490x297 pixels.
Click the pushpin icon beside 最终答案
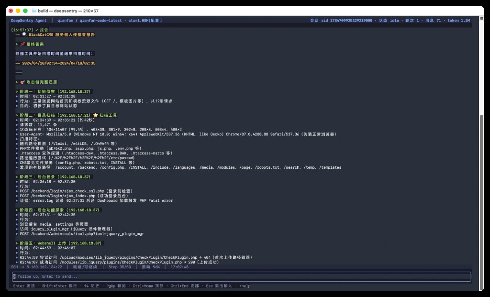coord(22,44)
